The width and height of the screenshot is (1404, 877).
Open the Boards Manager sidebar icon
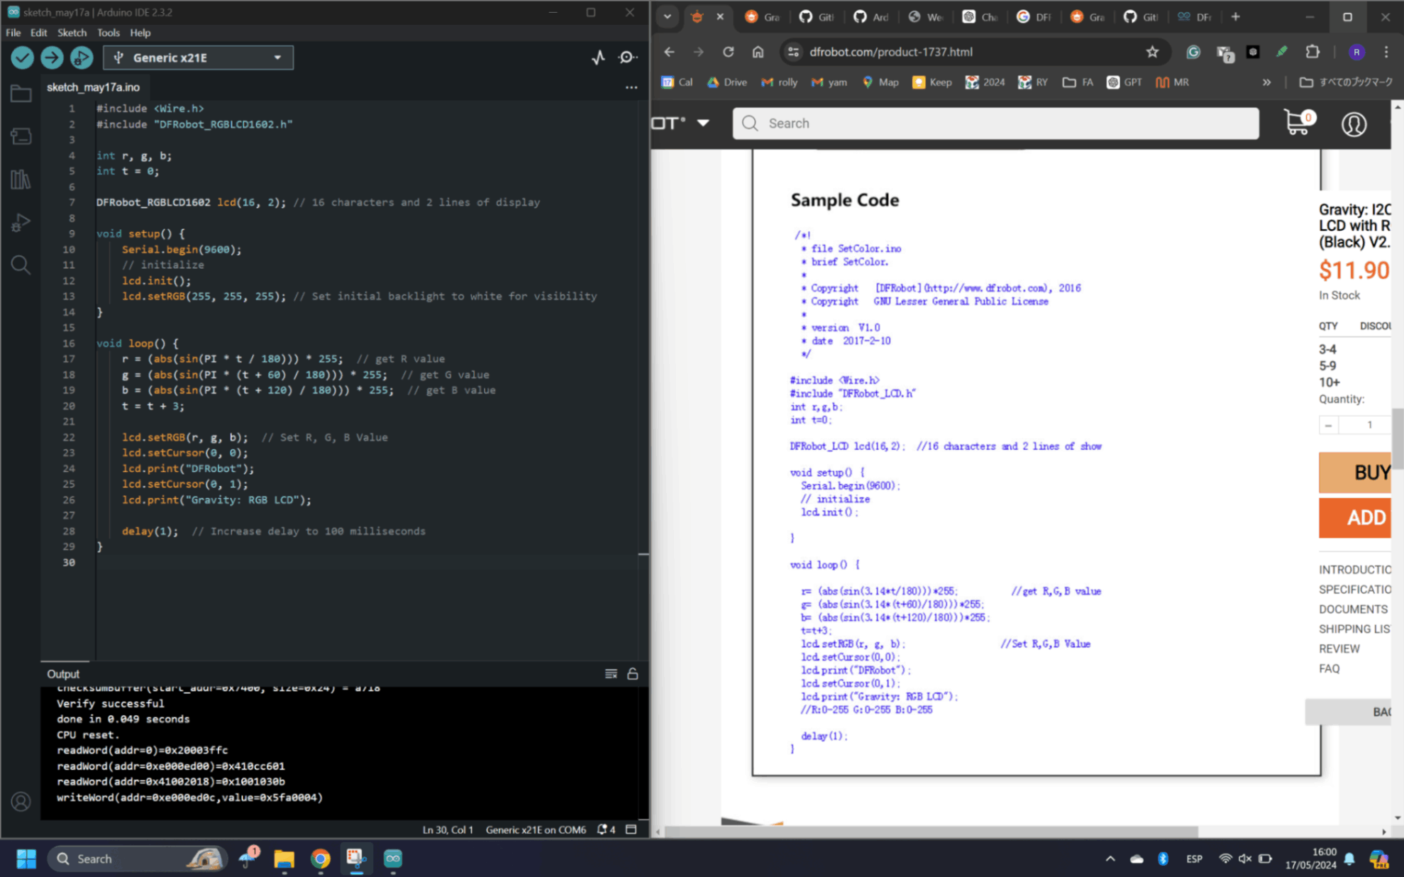coord(21,136)
